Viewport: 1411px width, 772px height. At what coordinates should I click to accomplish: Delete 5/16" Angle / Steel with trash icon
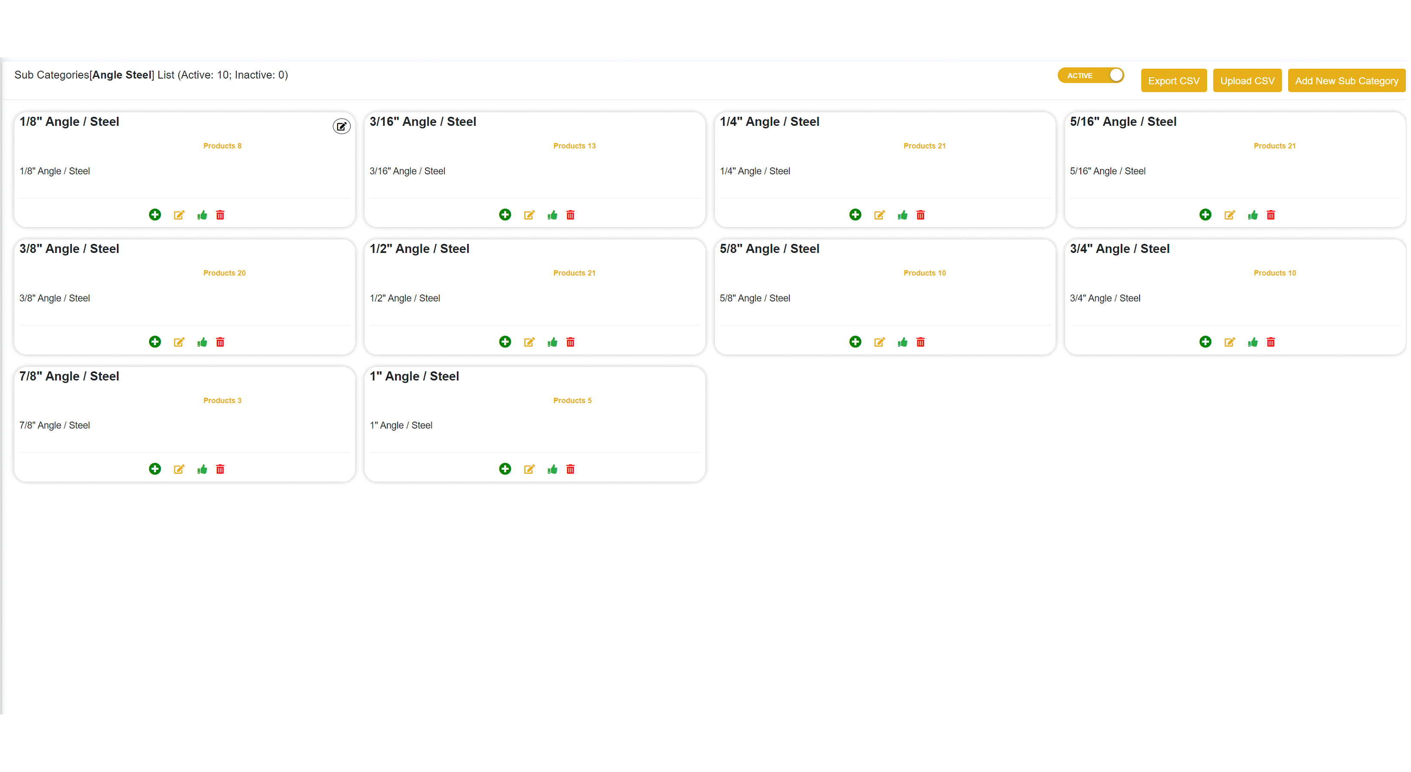pyautogui.click(x=1270, y=215)
